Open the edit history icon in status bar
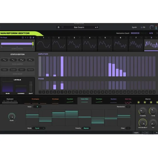The height and width of the screenshot is (158, 158). point(147,133)
